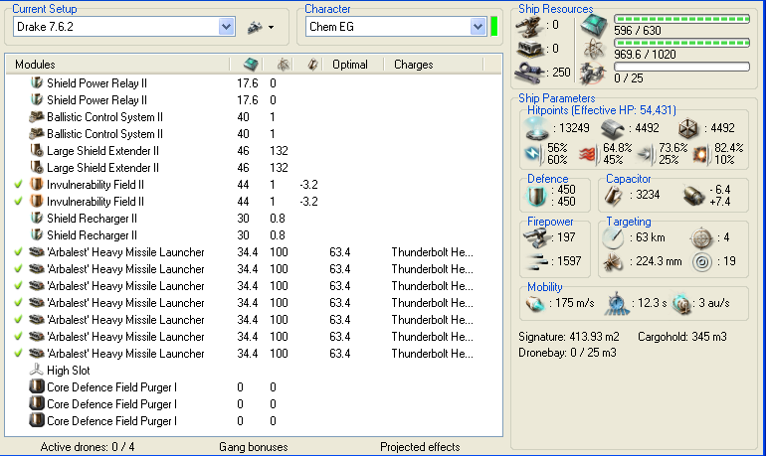Click the CPU column header icon

[250, 65]
